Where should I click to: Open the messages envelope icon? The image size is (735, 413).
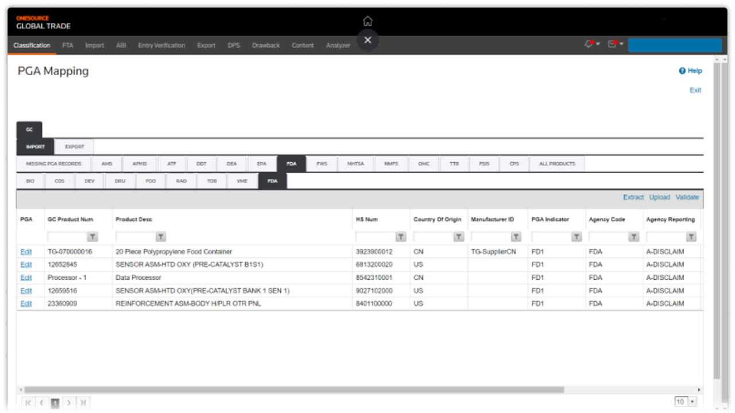613,44
